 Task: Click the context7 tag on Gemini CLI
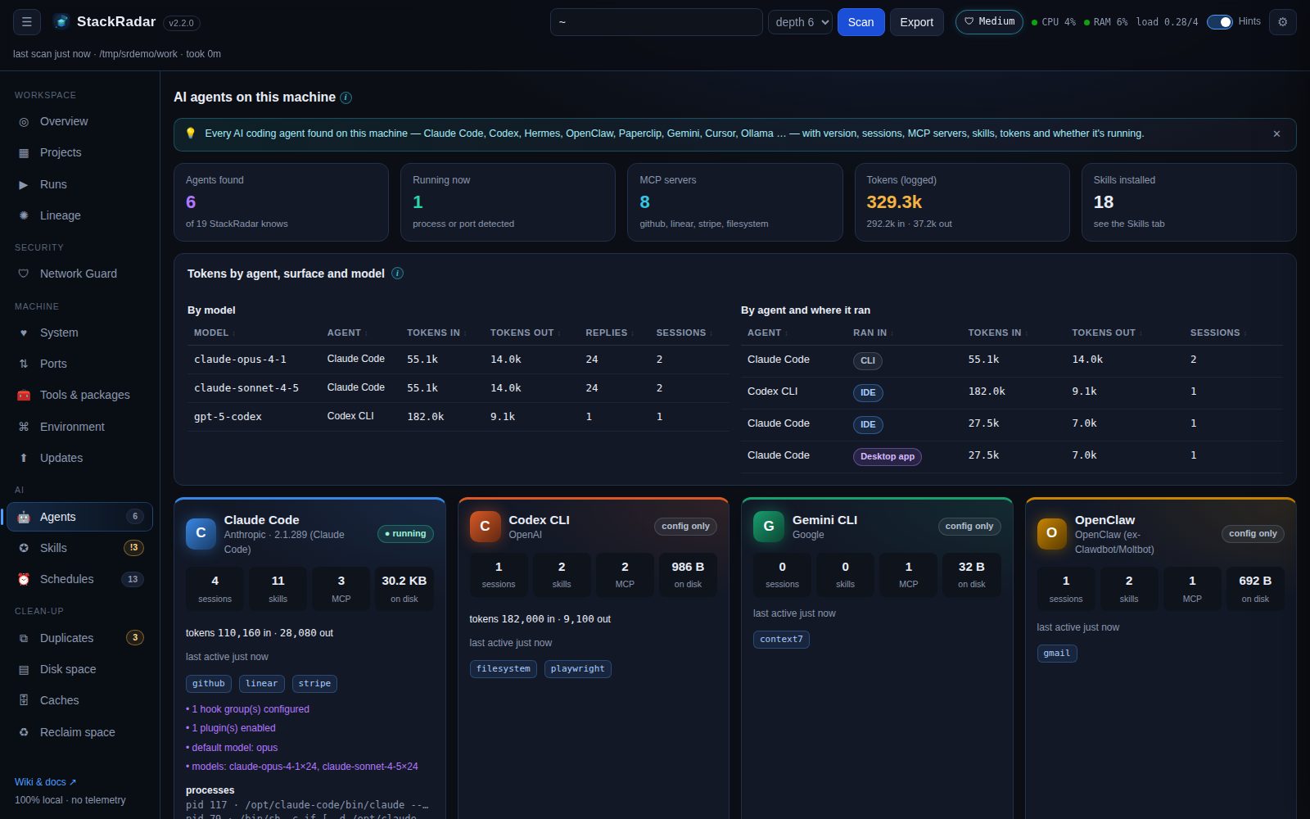tap(781, 640)
